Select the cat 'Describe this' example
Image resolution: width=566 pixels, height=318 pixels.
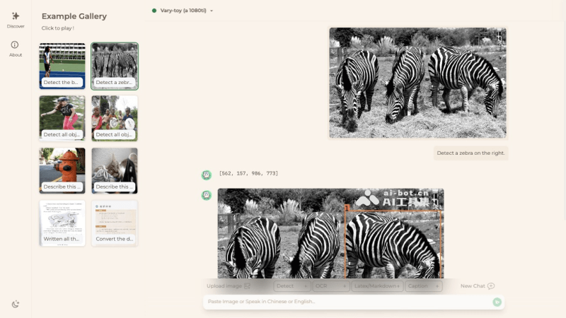pyautogui.click(x=115, y=170)
